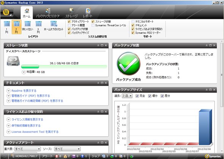Enable the Symantec ThreatCon レベル checkbox
Image resolution: width=224 pixels, height=159 pixels.
93,25
